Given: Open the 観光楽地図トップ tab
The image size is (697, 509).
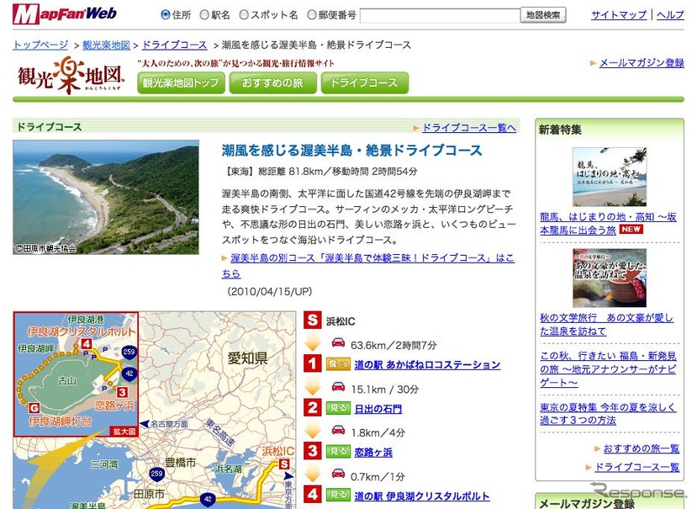Looking at the screenshot, I should coord(180,83).
